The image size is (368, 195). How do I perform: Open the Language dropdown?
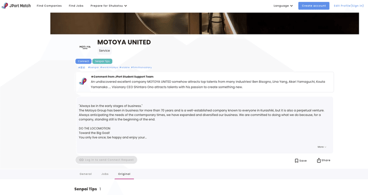[x=283, y=6]
